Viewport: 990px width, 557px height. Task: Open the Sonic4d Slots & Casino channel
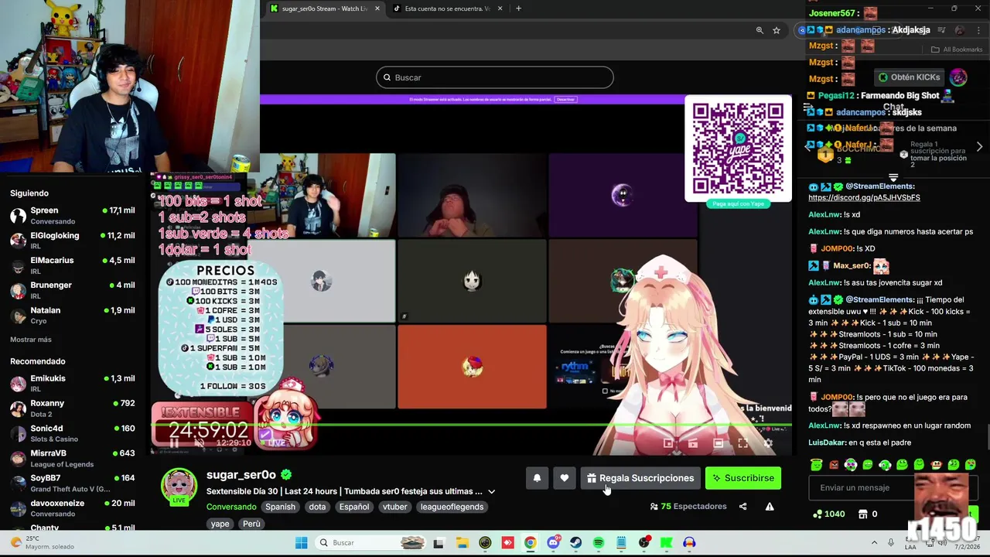(72, 433)
